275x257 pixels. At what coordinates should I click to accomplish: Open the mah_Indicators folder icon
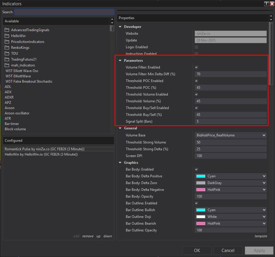click(7, 65)
